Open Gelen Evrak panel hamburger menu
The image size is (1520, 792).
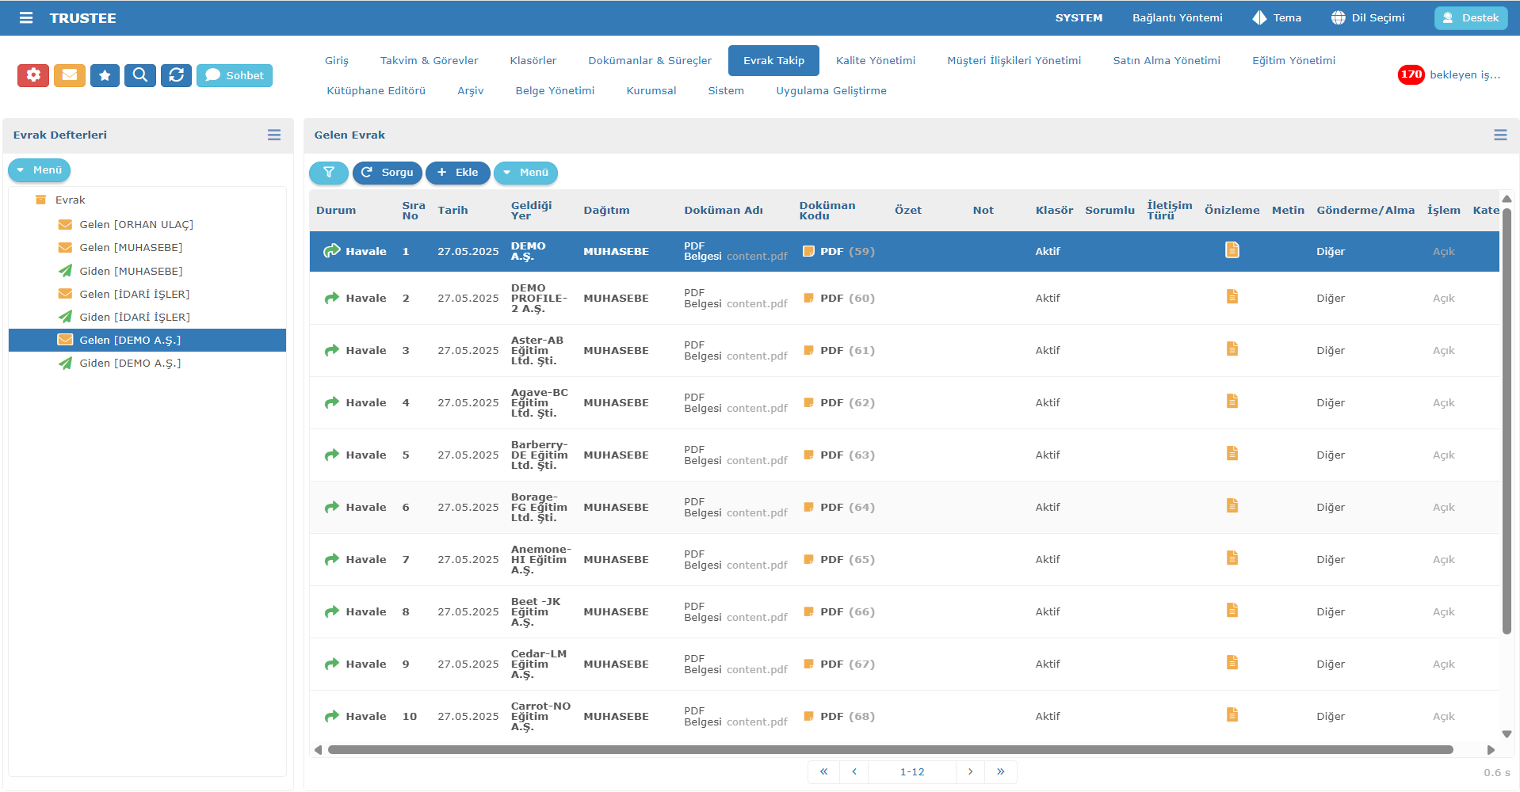1499,135
